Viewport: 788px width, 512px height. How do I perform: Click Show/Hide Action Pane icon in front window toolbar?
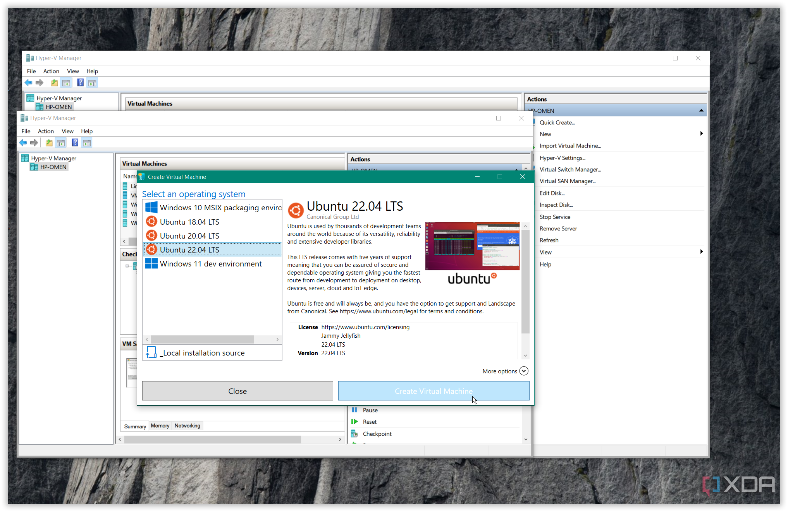coord(87,143)
